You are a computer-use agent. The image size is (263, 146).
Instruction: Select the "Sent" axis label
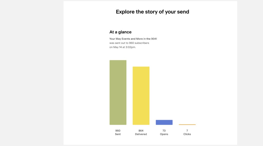pyautogui.click(x=118, y=134)
